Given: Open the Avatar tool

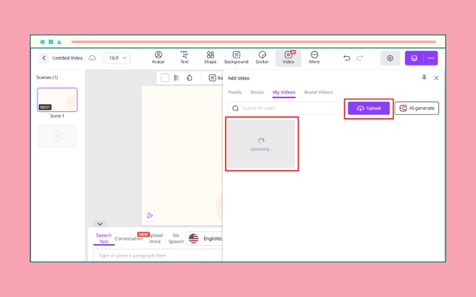Looking at the screenshot, I should [158, 58].
